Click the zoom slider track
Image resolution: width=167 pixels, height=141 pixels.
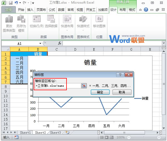(x=144, y=137)
